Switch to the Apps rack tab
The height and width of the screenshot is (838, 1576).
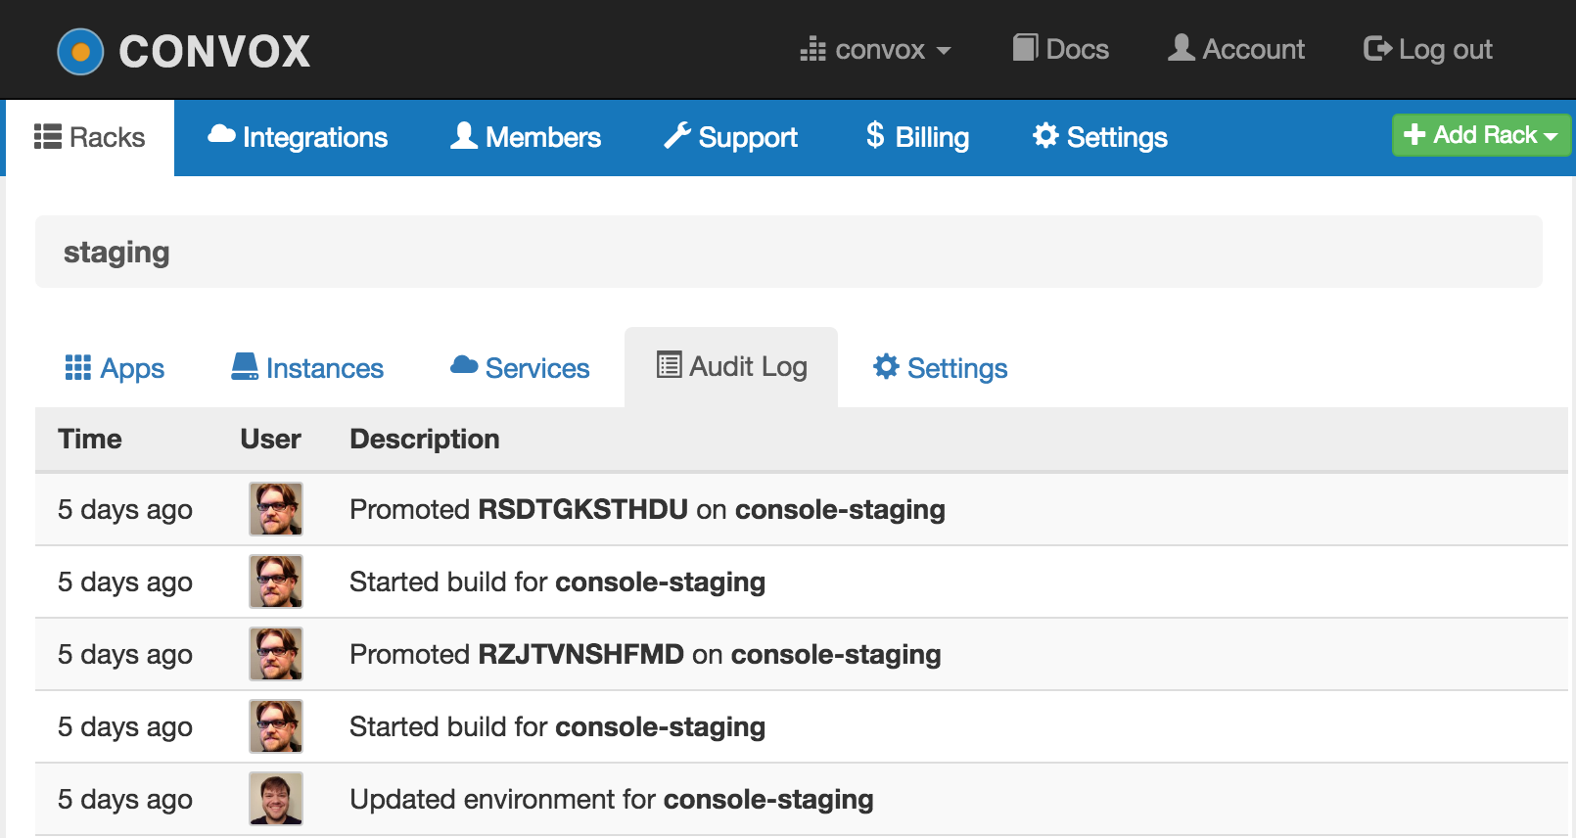115,368
